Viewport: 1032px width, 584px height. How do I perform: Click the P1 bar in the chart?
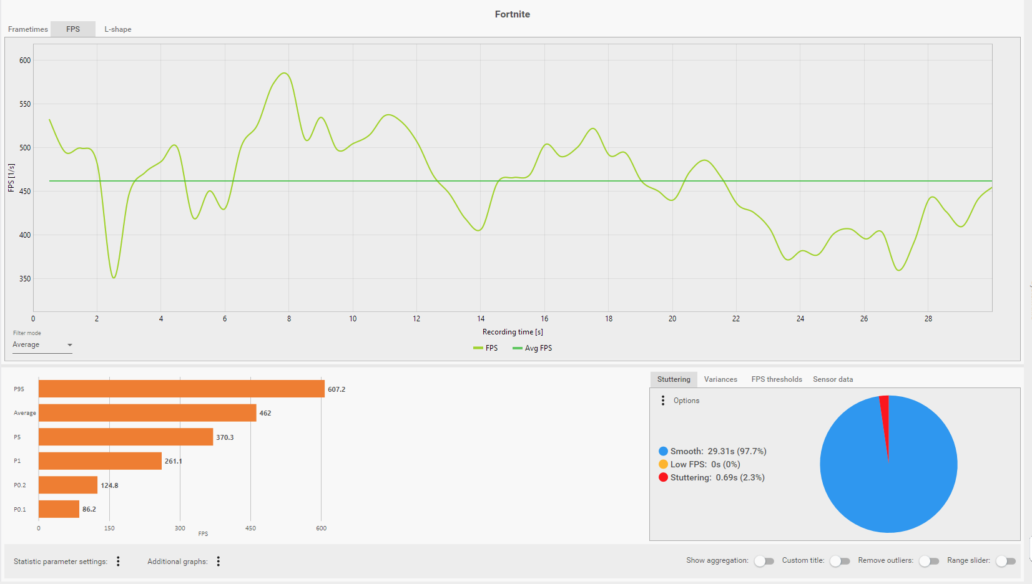100,461
